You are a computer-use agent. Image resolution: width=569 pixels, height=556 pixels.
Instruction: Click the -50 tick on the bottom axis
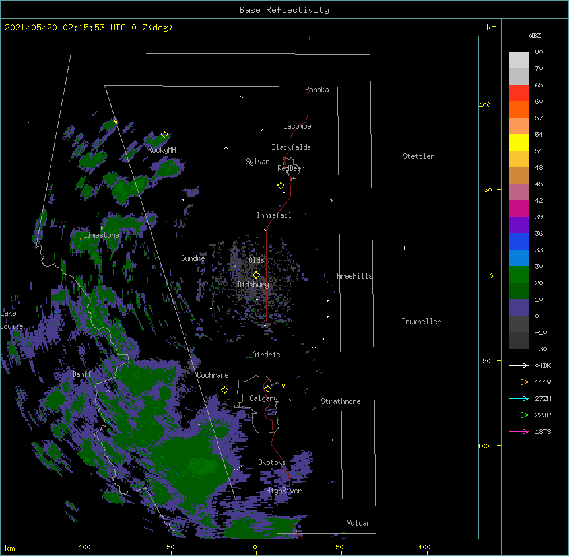(168, 547)
